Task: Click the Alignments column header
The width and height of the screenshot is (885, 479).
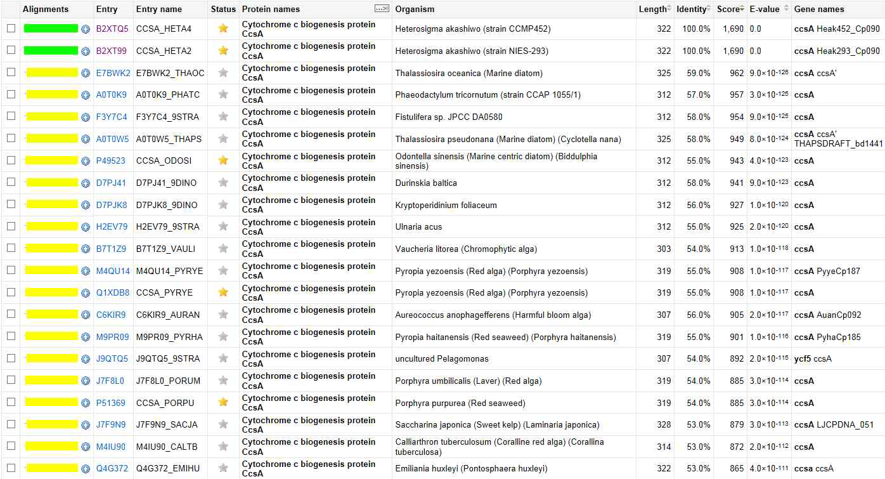Action: tap(46, 9)
